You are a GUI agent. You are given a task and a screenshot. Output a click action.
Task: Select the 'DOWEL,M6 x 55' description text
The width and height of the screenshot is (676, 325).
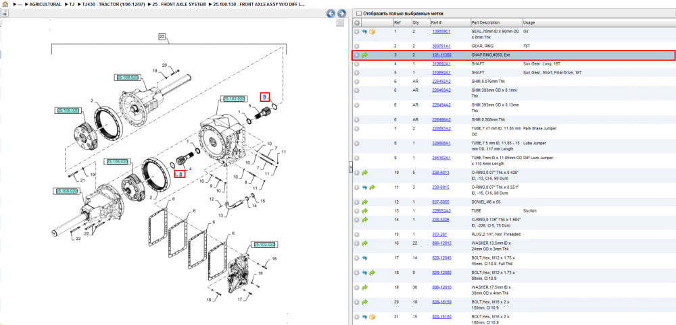pos(486,202)
